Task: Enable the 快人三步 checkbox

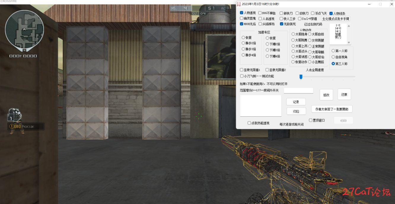Action: tap(281, 19)
